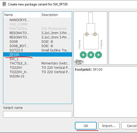Viewport: 137px width, 133px height.
Task: Select the SW_1 package
Action: point(38,59)
